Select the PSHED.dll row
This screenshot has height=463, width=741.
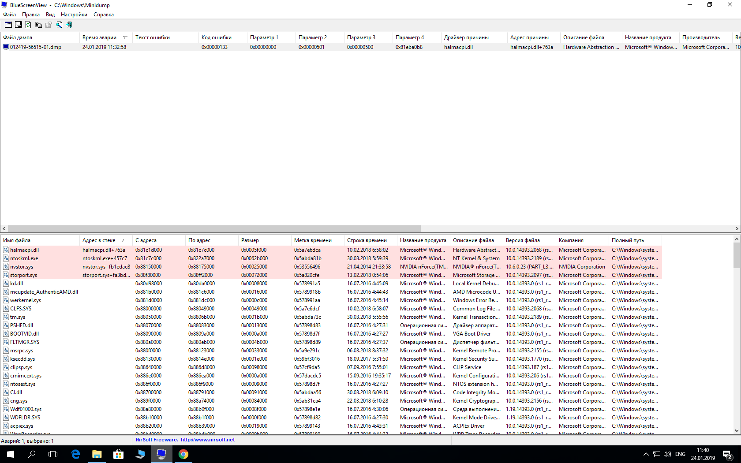point(331,325)
